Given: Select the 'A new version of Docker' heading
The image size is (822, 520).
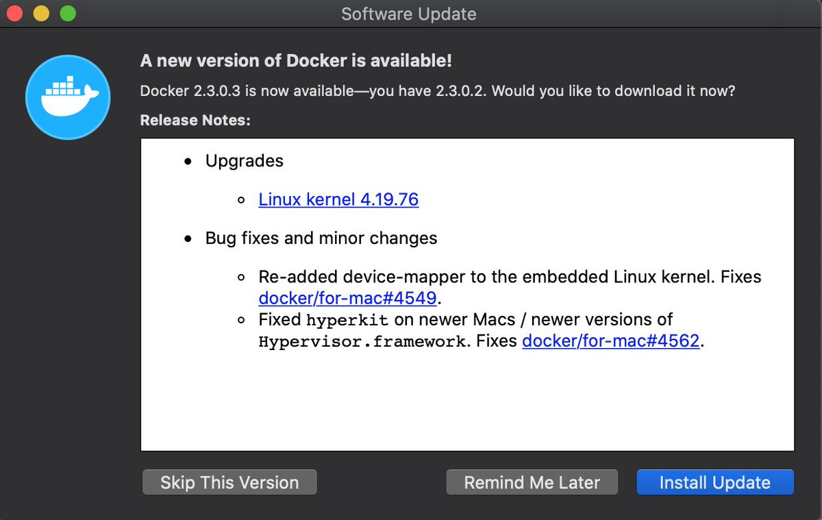Looking at the screenshot, I should tap(296, 60).
